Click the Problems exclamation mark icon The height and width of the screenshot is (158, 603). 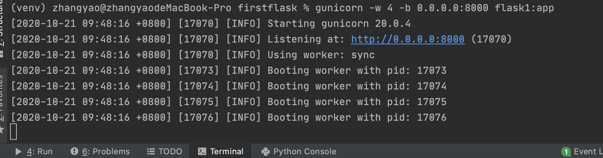74,151
